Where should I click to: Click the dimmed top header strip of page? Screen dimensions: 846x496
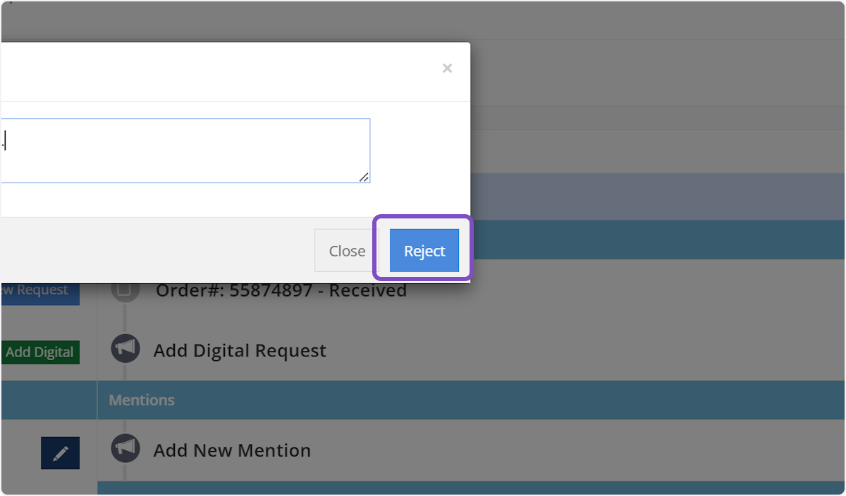click(x=423, y=20)
